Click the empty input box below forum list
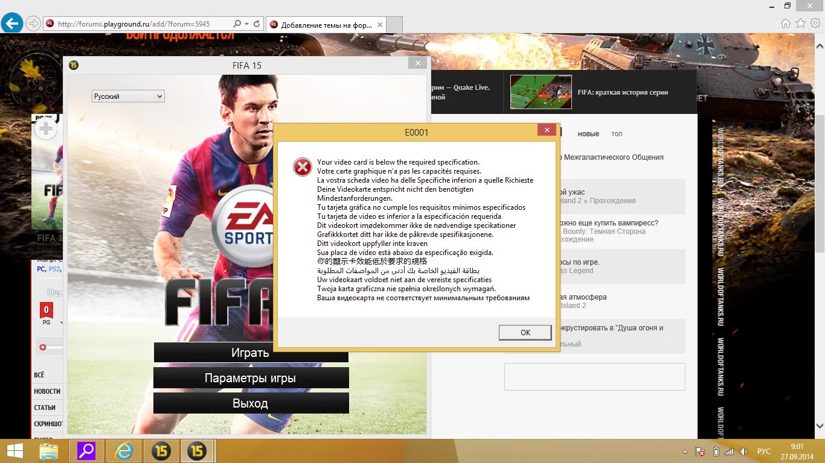 (x=595, y=377)
